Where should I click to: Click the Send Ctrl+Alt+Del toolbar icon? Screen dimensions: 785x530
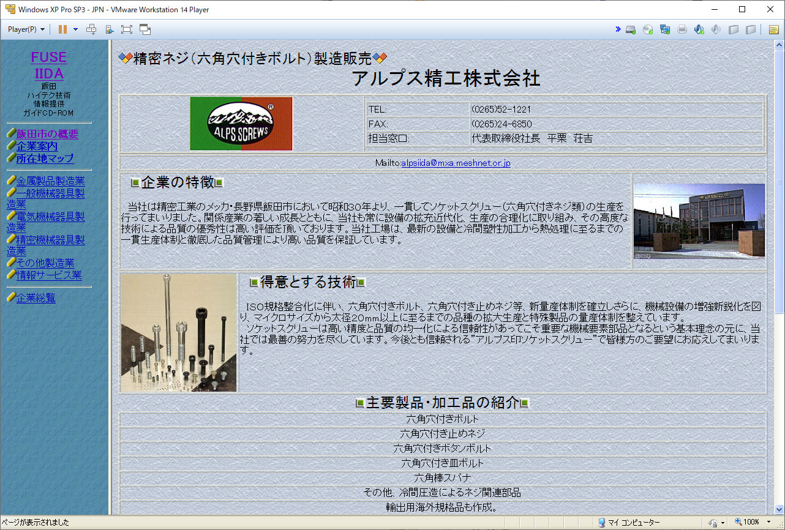click(x=91, y=29)
